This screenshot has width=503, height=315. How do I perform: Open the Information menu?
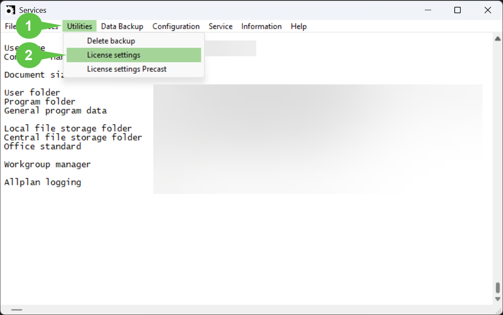pyautogui.click(x=261, y=26)
